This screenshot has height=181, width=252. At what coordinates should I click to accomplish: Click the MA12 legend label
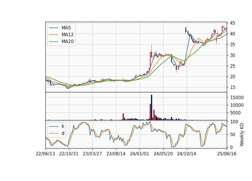67,35
